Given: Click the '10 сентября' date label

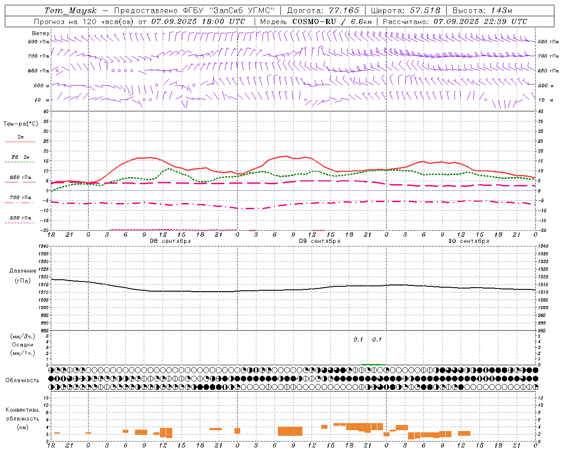Looking at the screenshot, I should click(469, 241).
